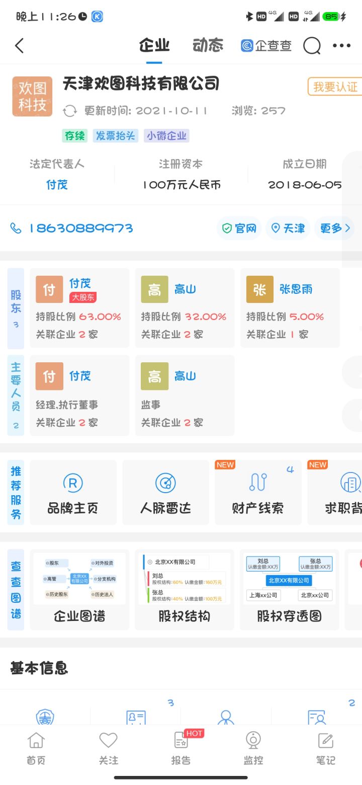Switch to 动态 tab

coord(208,46)
